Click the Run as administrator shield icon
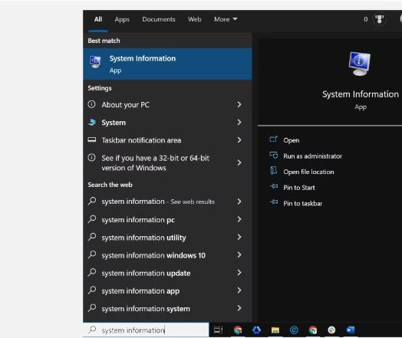This screenshot has width=402, height=338. click(x=274, y=155)
